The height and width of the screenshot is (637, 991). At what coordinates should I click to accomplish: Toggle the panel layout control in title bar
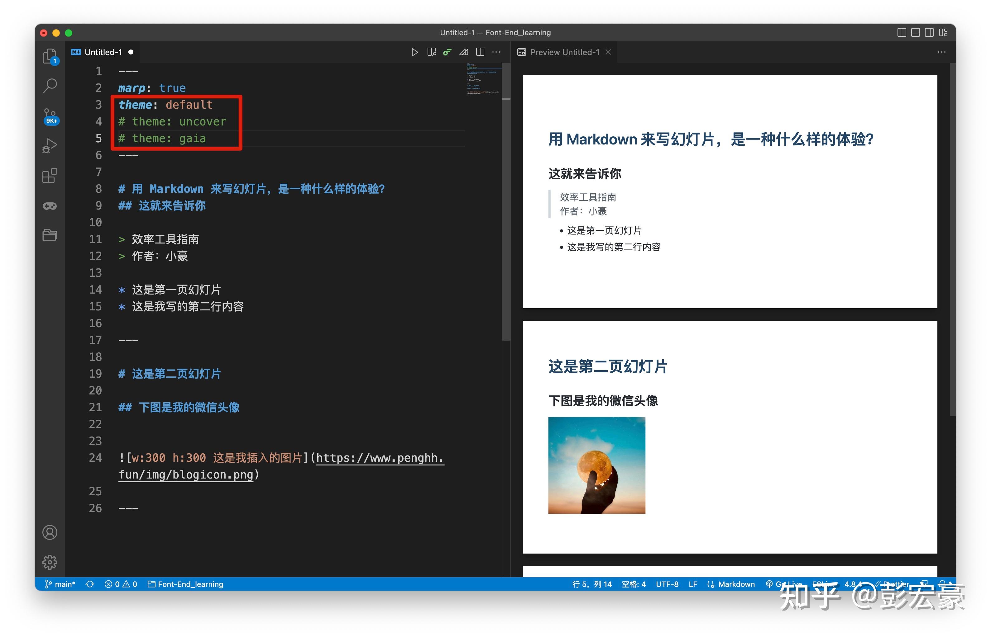pyautogui.click(x=916, y=32)
